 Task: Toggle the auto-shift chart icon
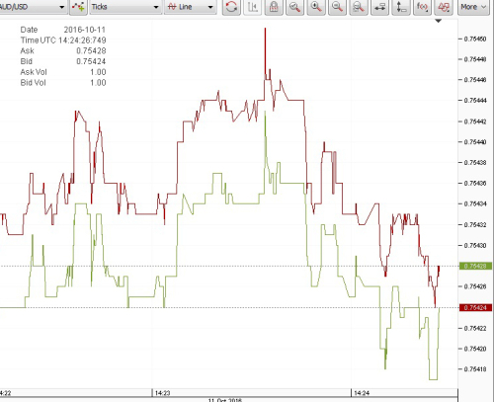(252, 7)
